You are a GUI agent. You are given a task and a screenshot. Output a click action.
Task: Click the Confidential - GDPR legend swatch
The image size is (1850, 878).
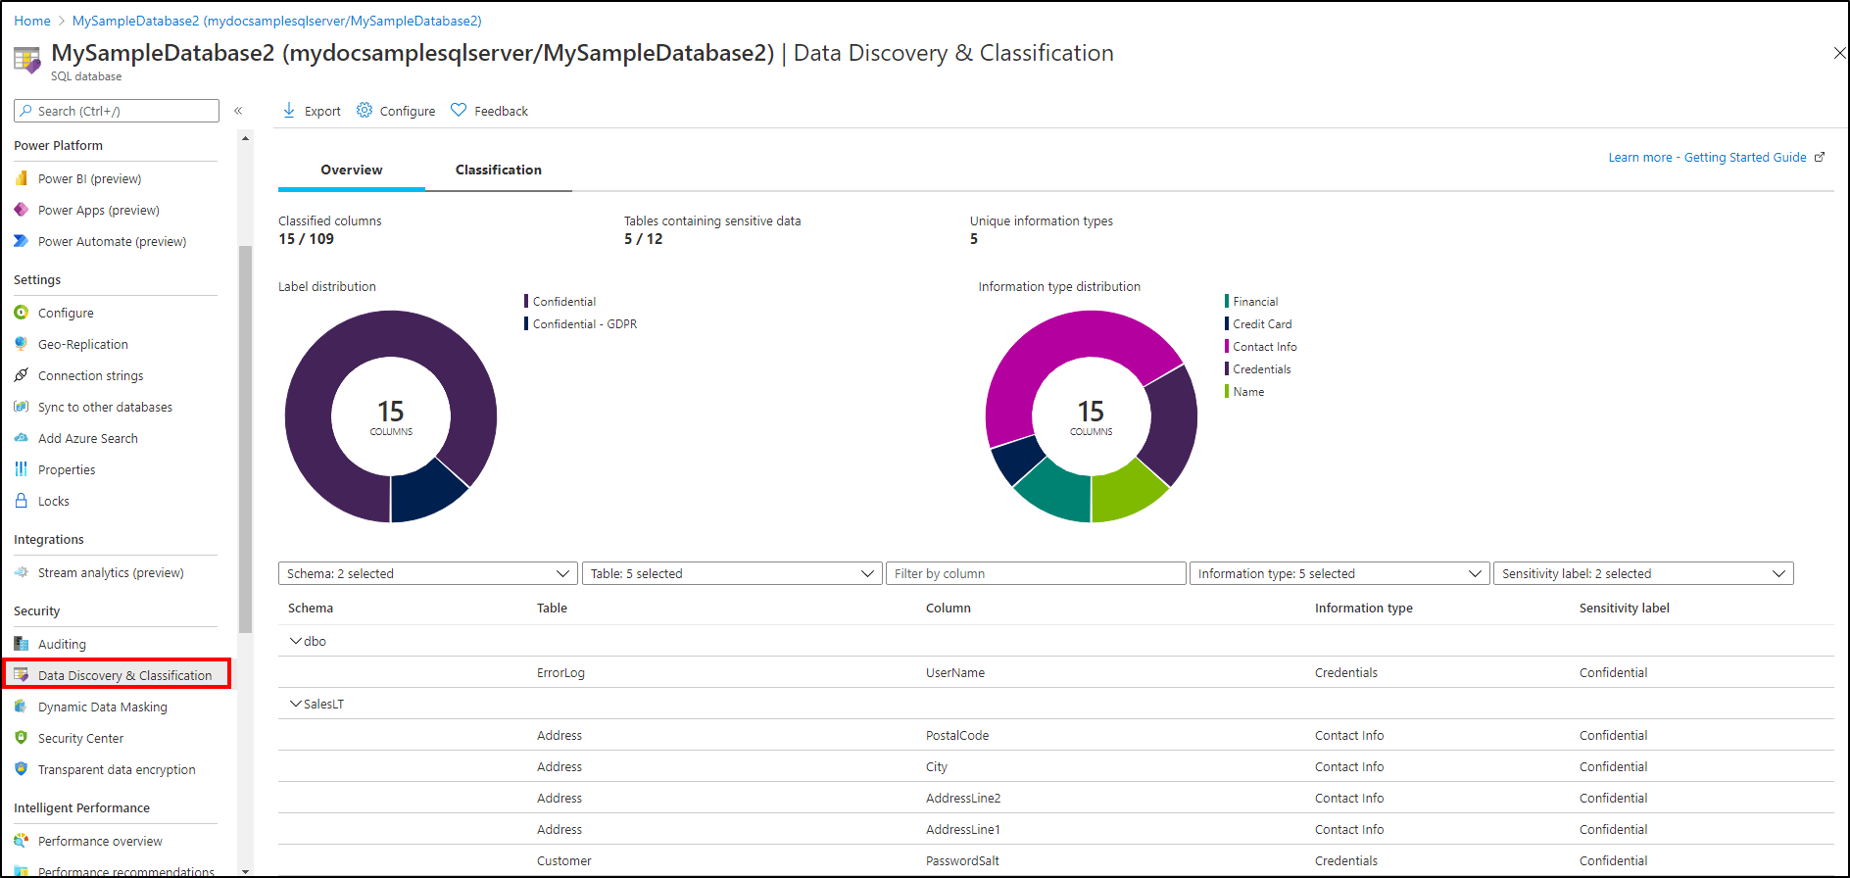[x=526, y=323]
